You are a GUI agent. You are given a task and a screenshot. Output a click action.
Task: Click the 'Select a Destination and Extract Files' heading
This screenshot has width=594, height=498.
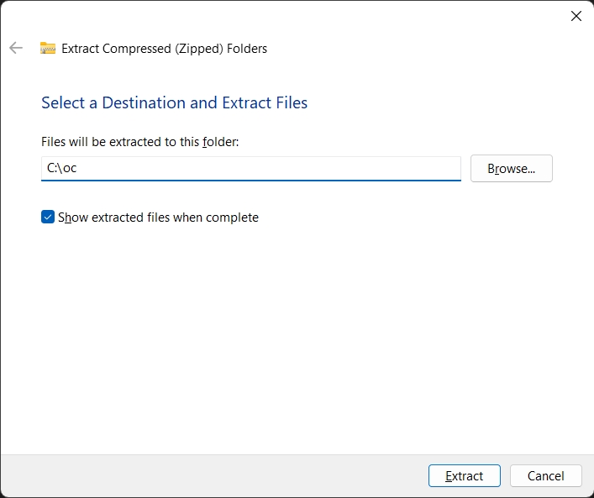pos(174,102)
